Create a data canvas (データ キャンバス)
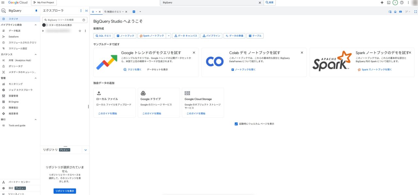Viewport: 418px width, 195px height. [x=186, y=36]
